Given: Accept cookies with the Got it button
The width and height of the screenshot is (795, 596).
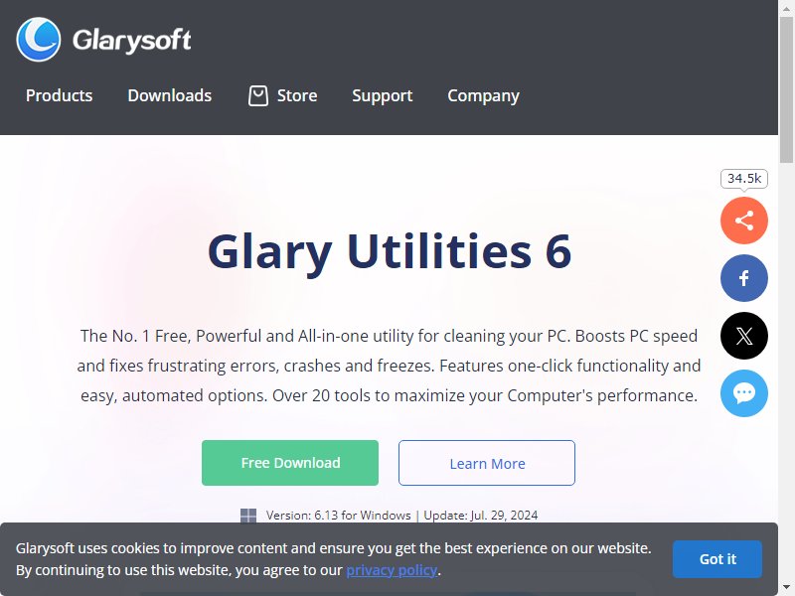Looking at the screenshot, I should pos(717,559).
